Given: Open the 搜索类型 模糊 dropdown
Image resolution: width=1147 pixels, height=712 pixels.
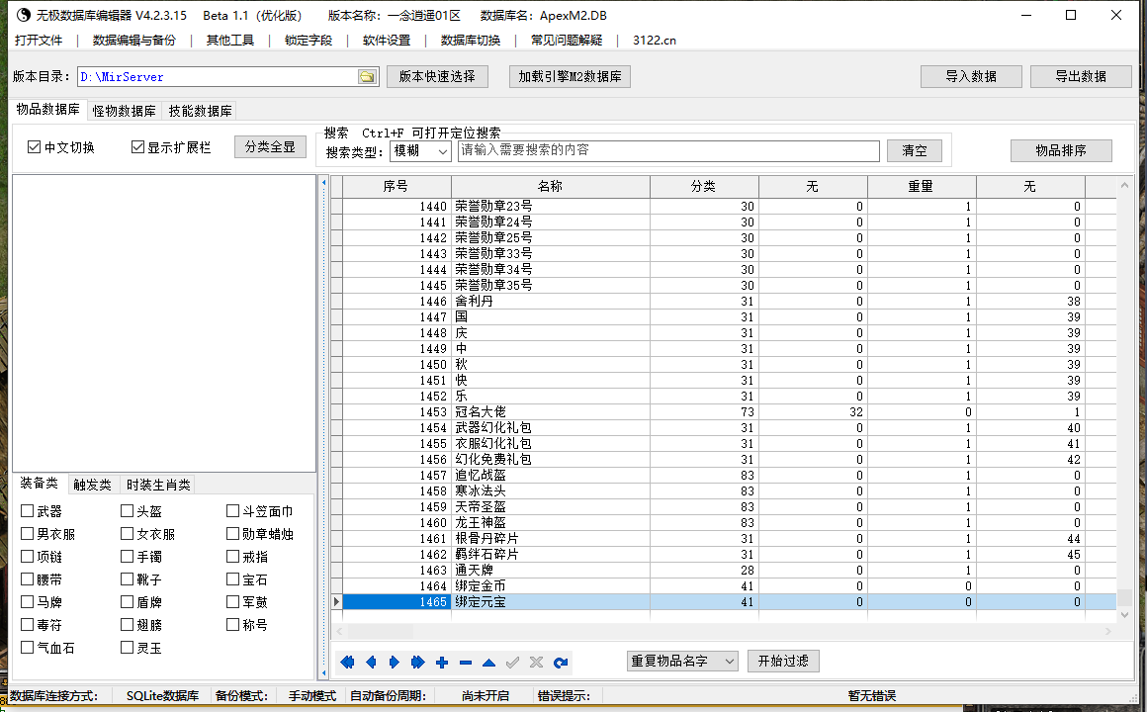Looking at the screenshot, I should [420, 151].
